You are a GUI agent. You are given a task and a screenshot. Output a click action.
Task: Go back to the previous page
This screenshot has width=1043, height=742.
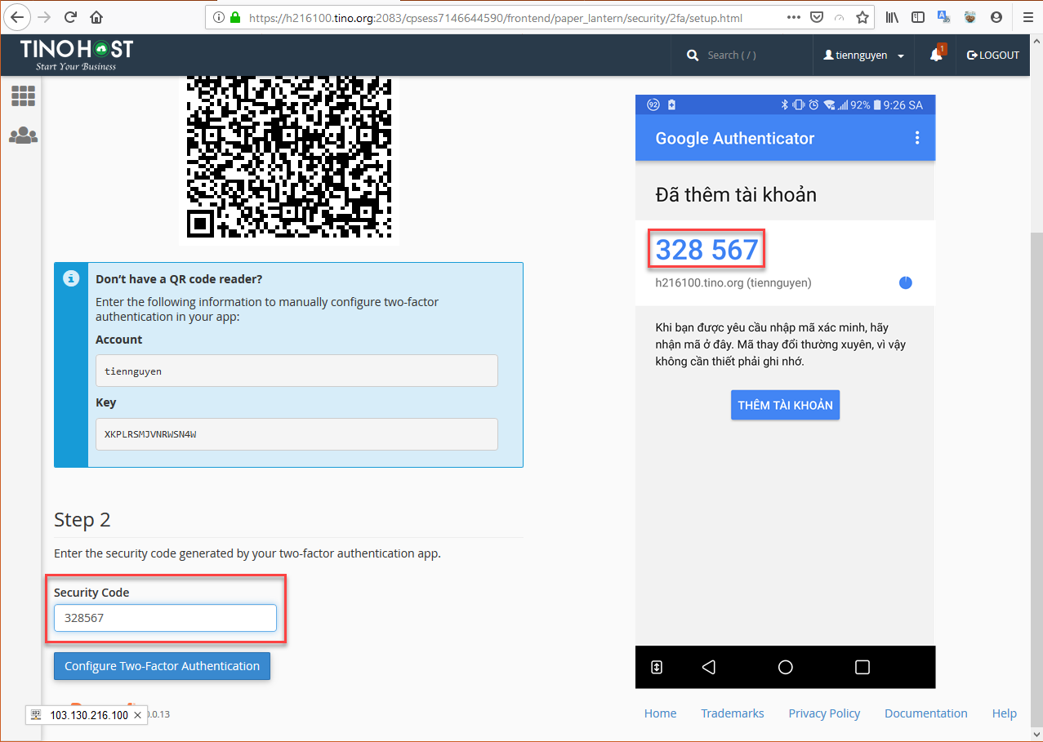(18, 17)
